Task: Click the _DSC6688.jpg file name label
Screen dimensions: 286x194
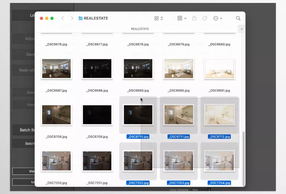Action: [x=97, y=91]
